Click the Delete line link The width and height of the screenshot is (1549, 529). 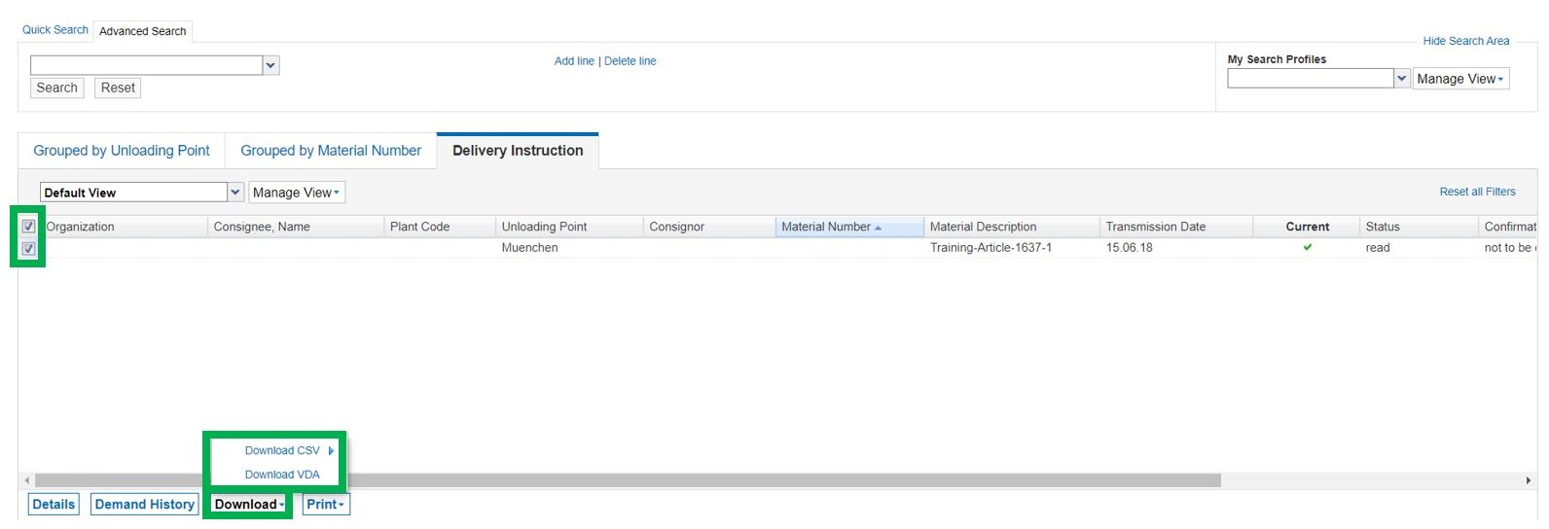630,61
